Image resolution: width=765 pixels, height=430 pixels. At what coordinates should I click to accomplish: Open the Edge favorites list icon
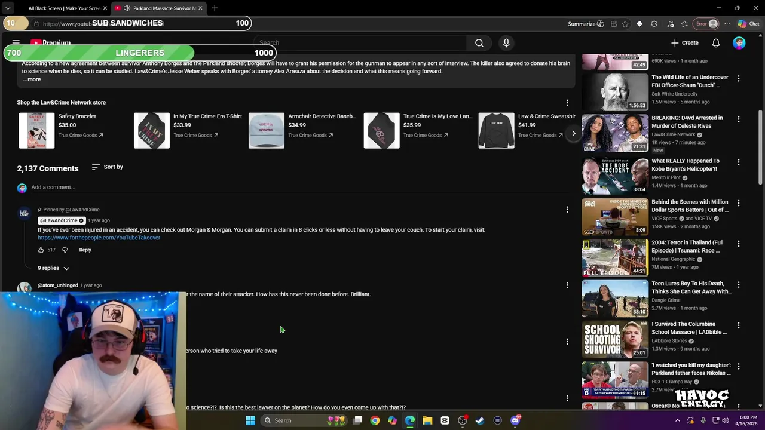(x=684, y=24)
